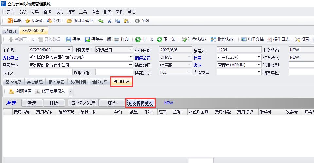Go to previous record with 上一条
Image resolution: width=314 pixels, height=163 pixels.
(138, 39)
